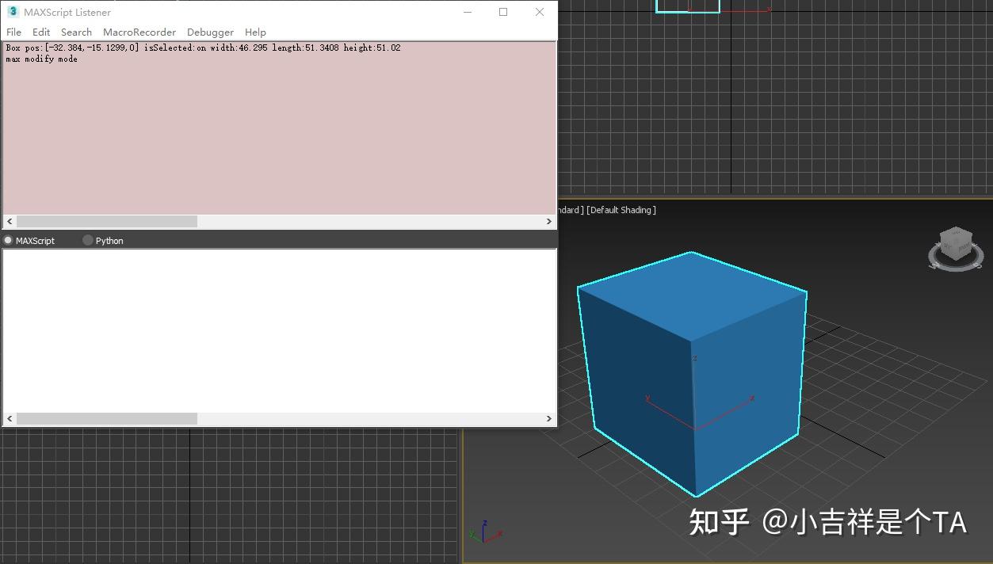
Task: Open the Search menu of the Listener
Action: tap(76, 32)
